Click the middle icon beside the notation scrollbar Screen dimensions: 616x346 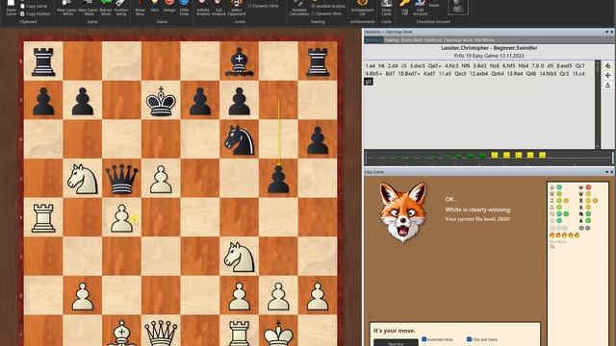click(x=608, y=75)
